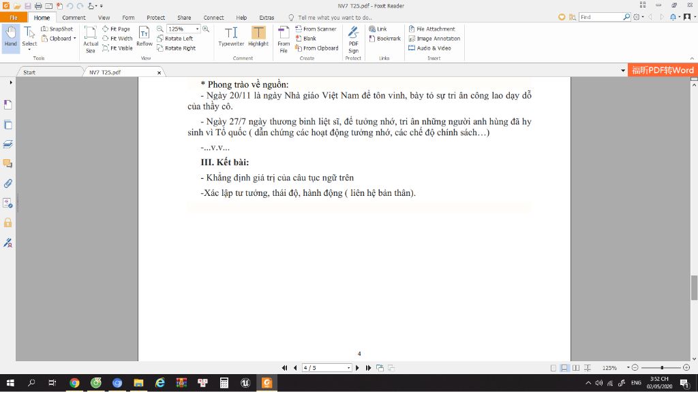The height and width of the screenshot is (402, 698).
Task: Open the Share ribbon tab
Action: (184, 17)
